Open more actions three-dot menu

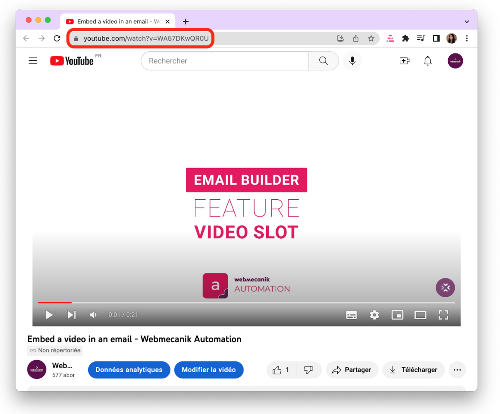tap(457, 370)
